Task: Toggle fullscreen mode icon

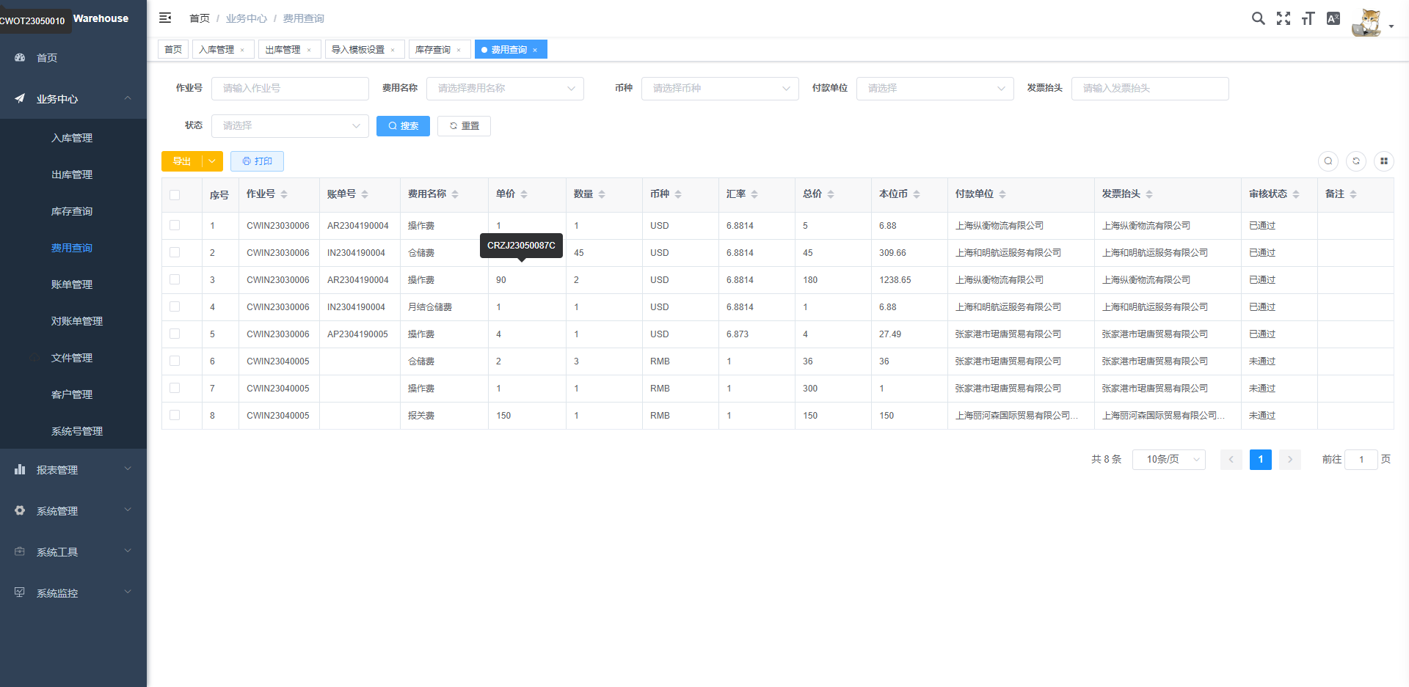Action: 1283,18
